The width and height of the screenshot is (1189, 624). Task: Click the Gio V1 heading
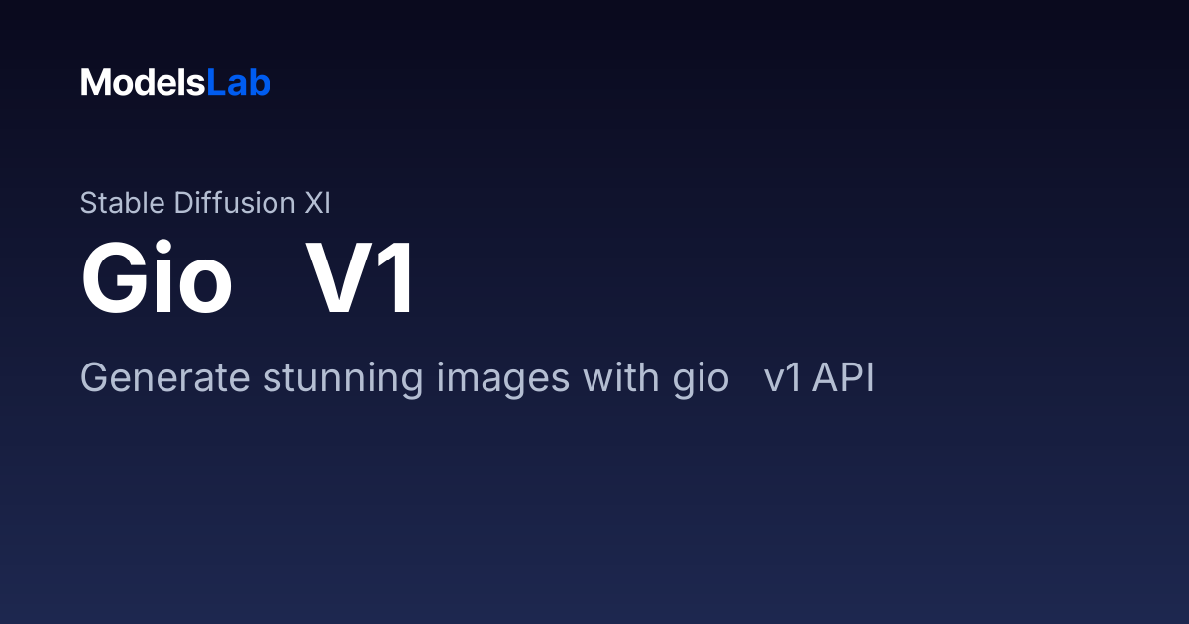coord(249,280)
